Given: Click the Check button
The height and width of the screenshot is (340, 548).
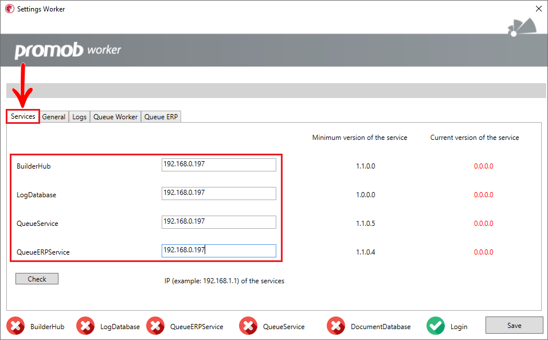Looking at the screenshot, I should [37, 279].
